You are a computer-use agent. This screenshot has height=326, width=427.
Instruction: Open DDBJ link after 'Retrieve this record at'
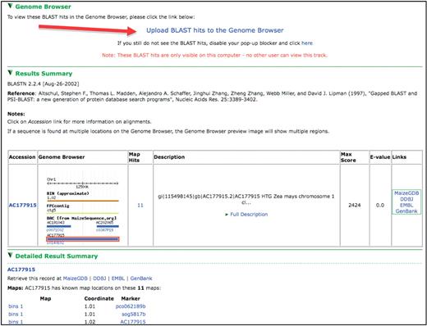click(x=99, y=278)
